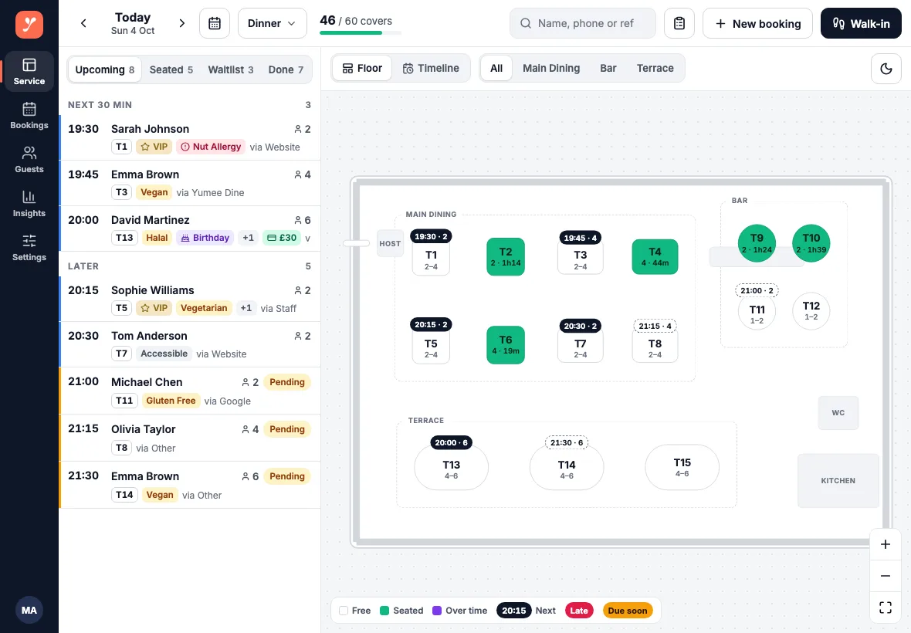Filter floor by Main Dining

pyautogui.click(x=551, y=69)
